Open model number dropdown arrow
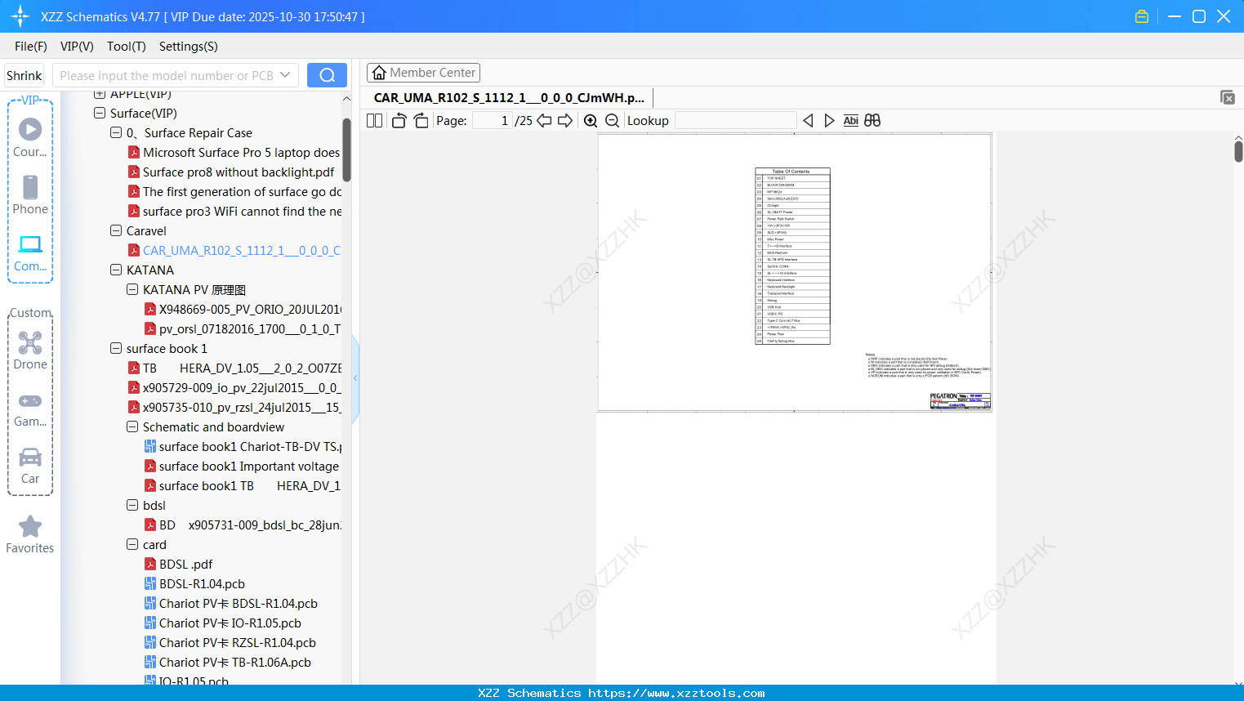 285,75
